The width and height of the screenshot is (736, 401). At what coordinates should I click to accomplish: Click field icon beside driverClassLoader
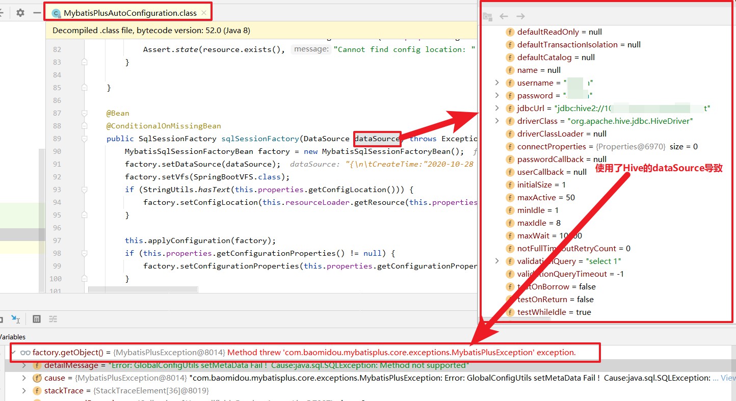pyautogui.click(x=510, y=133)
